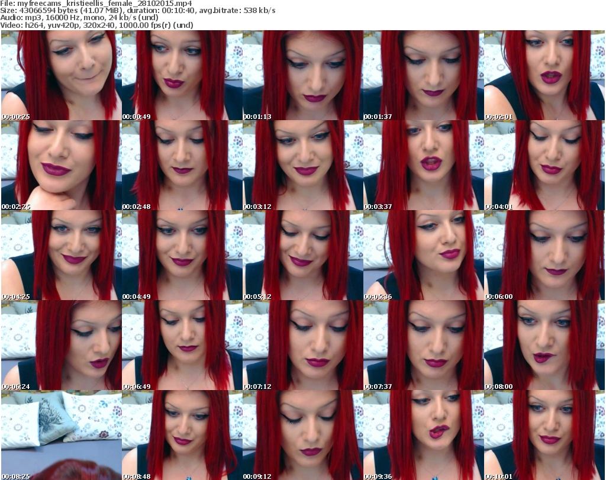
Task: Select the thumbnail stamped 00:02:01
Action: [x=544, y=75]
